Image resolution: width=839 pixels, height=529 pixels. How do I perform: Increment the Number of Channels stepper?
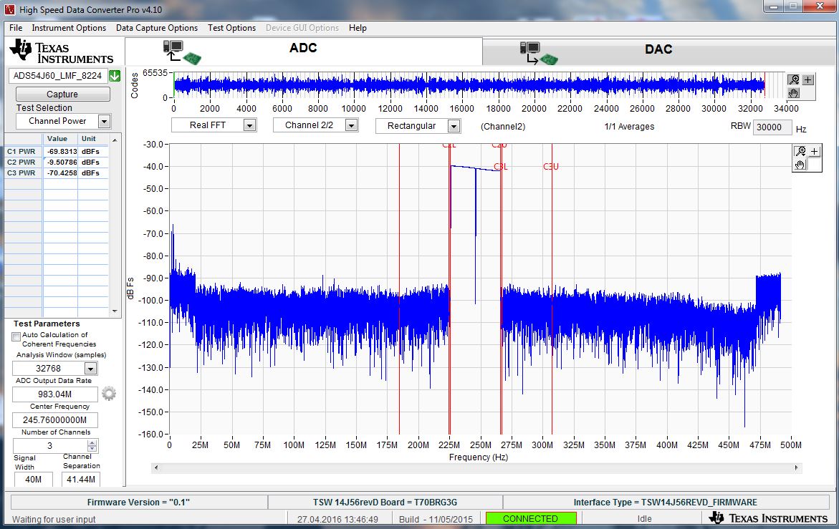(x=92, y=442)
